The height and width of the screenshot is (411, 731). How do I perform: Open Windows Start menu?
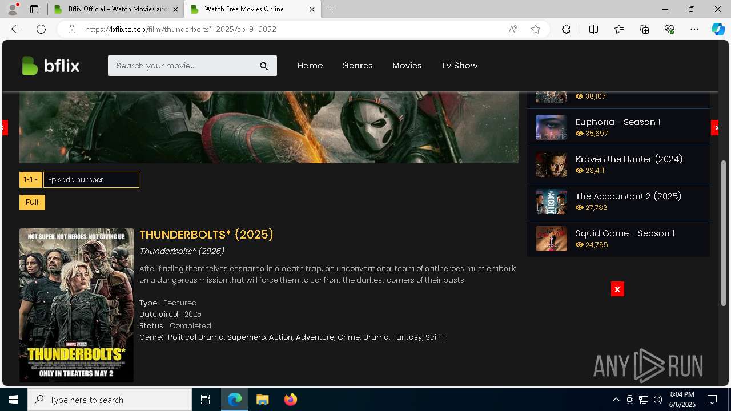click(x=14, y=400)
